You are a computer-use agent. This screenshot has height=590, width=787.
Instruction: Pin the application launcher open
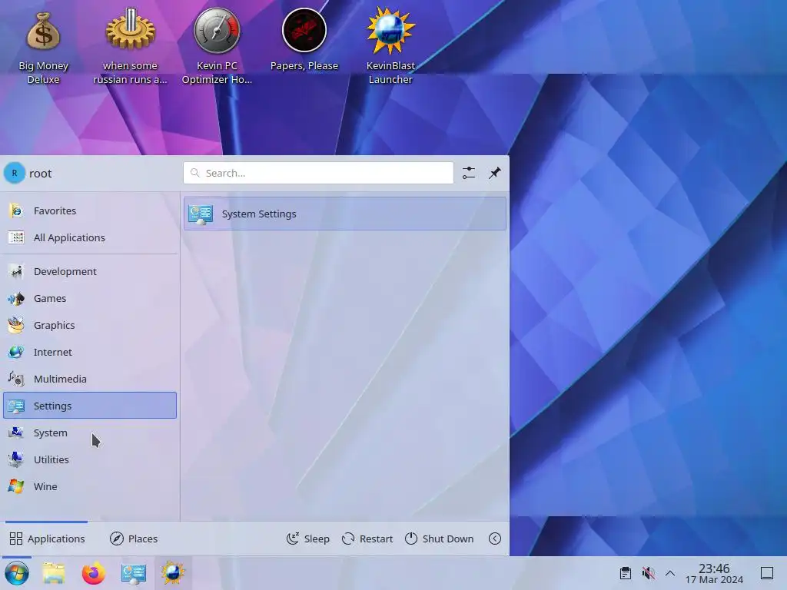pyautogui.click(x=495, y=173)
